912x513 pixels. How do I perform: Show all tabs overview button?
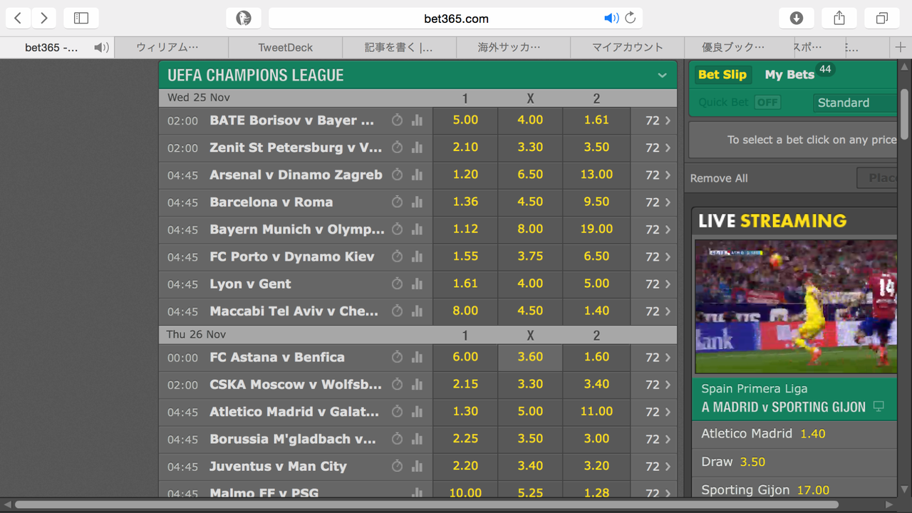click(x=882, y=18)
